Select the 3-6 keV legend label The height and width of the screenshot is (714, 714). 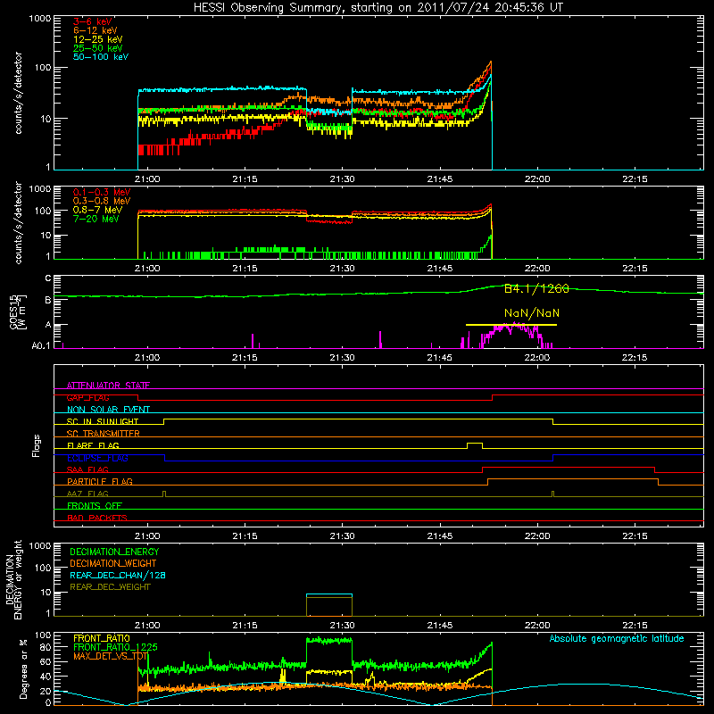click(93, 21)
